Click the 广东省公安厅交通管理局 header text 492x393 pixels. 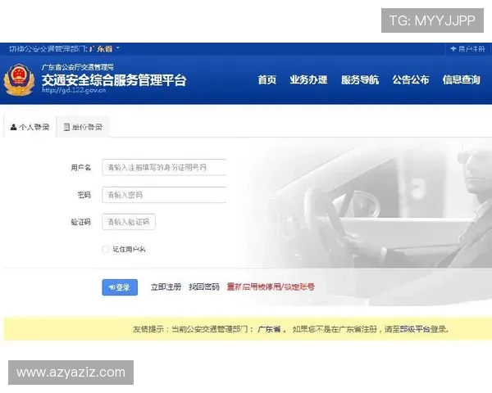click(78, 67)
